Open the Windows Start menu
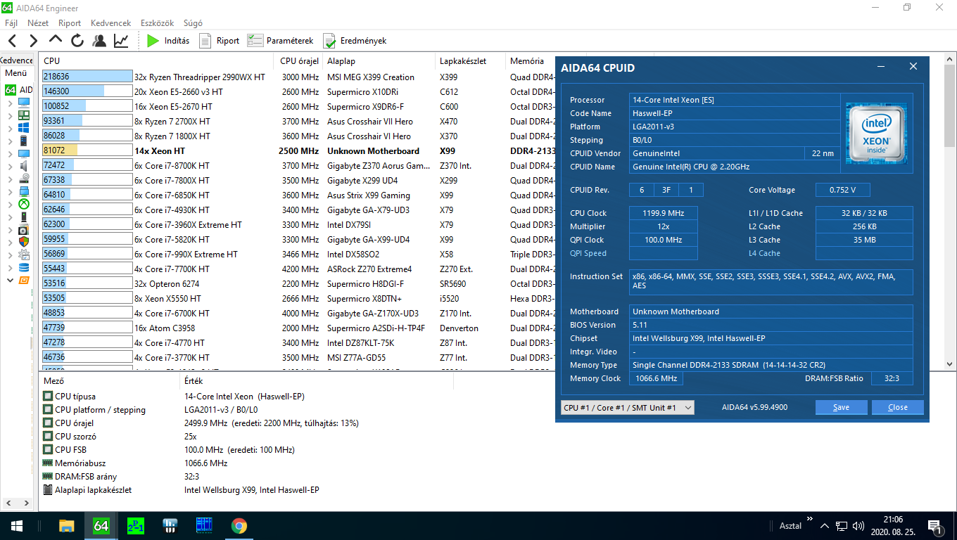Viewport: 957px width, 540px height. [x=16, y=525]
